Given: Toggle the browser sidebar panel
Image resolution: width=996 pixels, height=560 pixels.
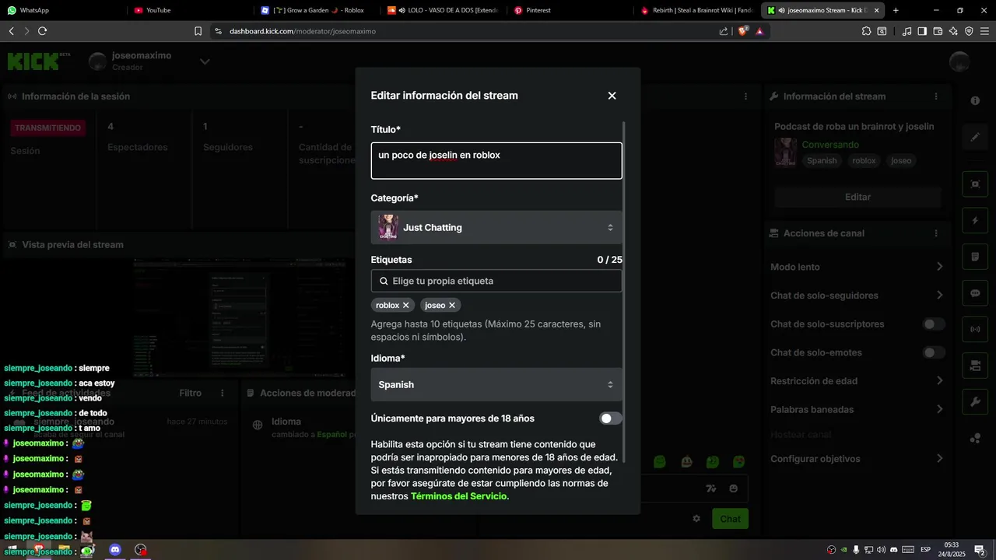Looking at the screenshot, I should pyautogui.click(x=922, y=31).
